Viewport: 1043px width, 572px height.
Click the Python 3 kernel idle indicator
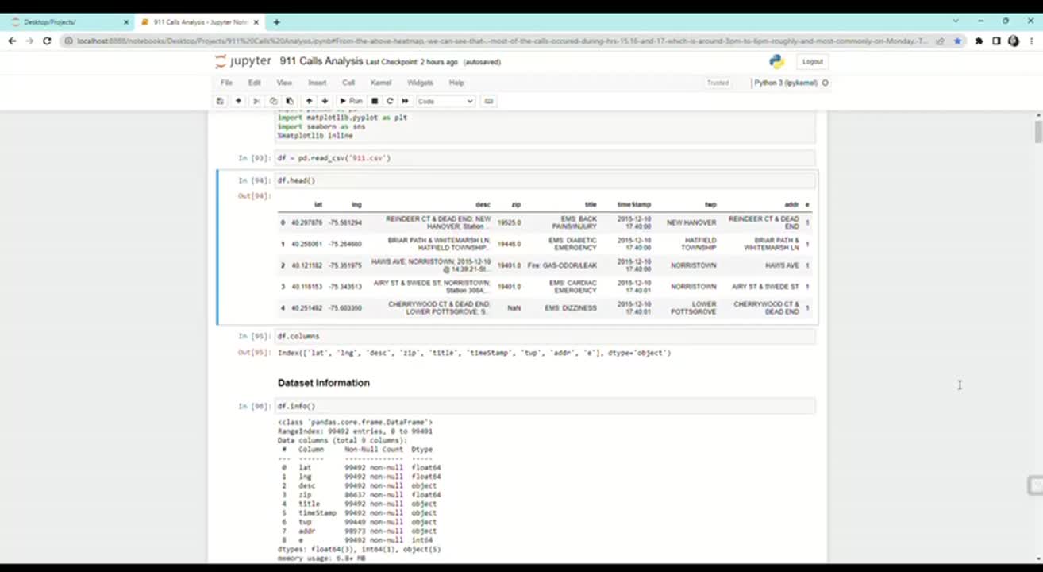pyautogui.click(x=825, y=83)
